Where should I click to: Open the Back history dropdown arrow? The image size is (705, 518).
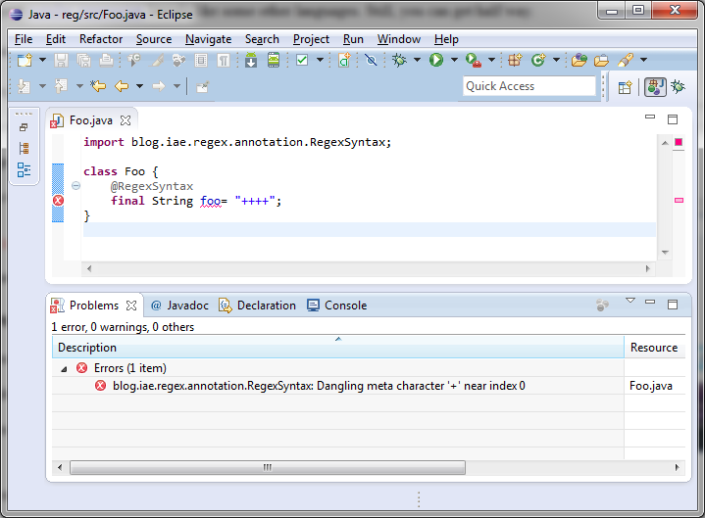pos(140,86)
